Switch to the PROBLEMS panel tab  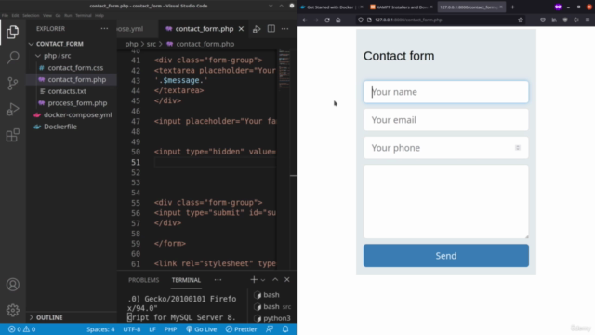point(143,280)
